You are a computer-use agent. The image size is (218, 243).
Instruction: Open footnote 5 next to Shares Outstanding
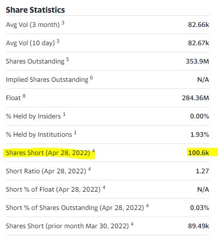pos(68,59)
